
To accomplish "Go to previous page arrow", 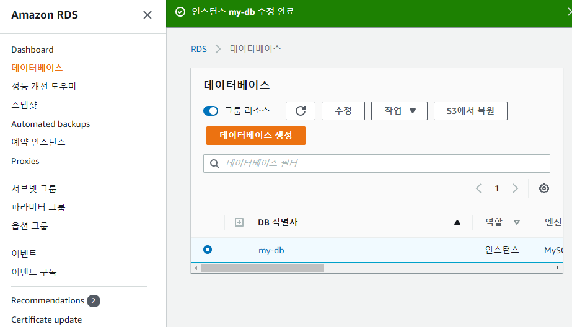I will 478,188.
